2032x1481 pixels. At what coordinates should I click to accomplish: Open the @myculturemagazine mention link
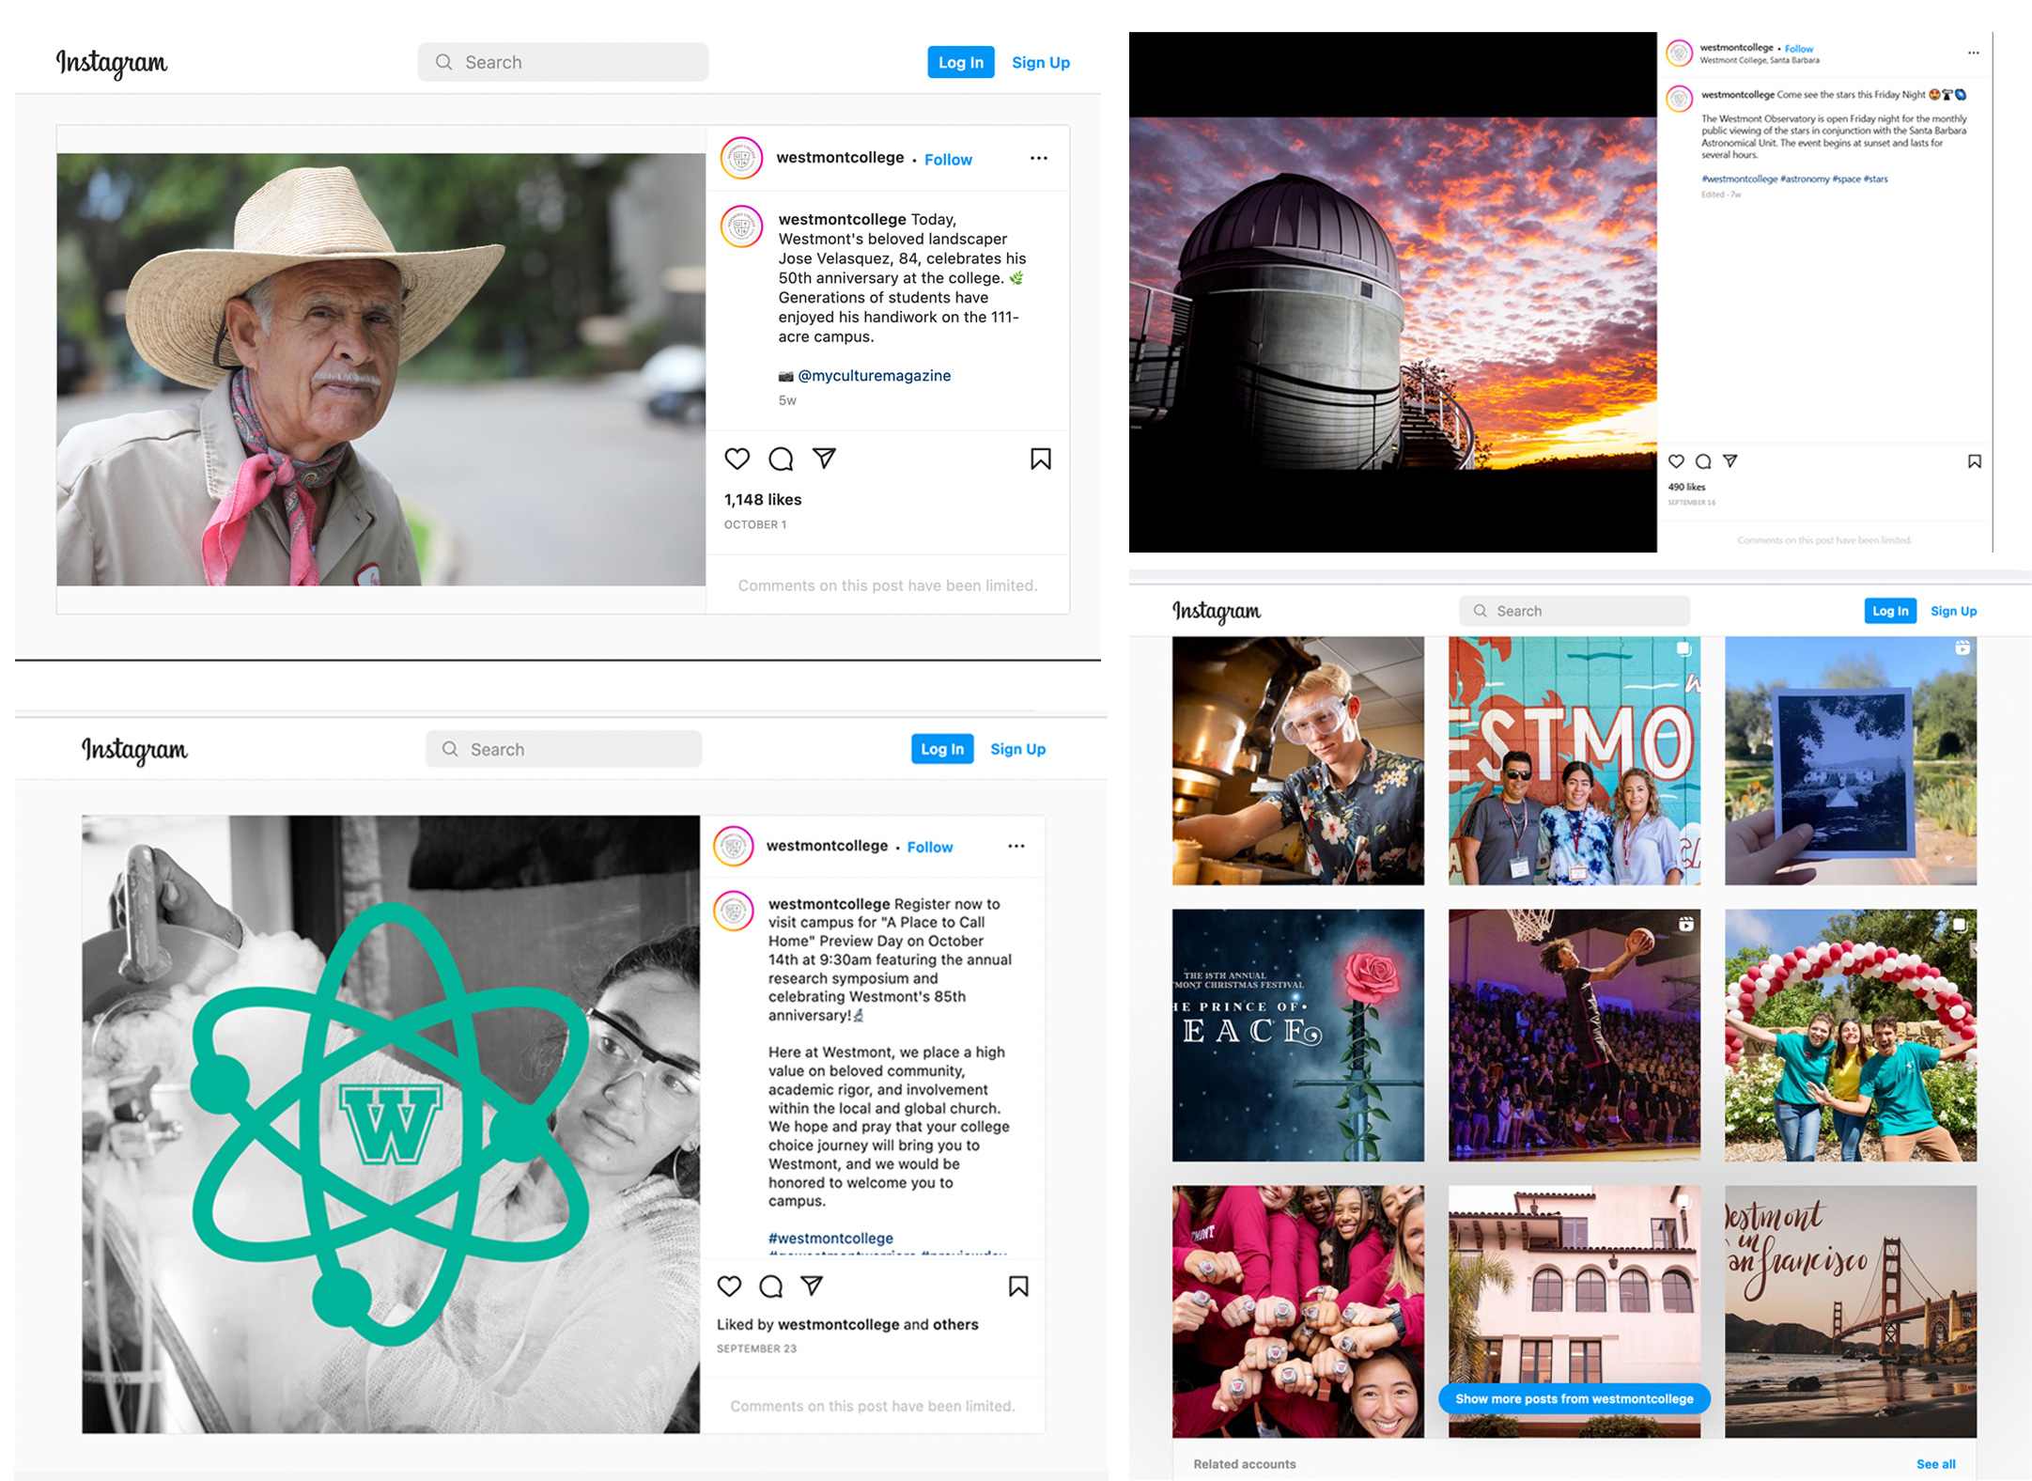(x=874, y=375)
